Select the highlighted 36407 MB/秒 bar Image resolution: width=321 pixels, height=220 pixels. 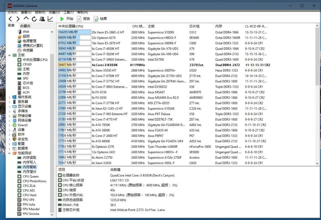pyautogui.click(x=74, y=65)
